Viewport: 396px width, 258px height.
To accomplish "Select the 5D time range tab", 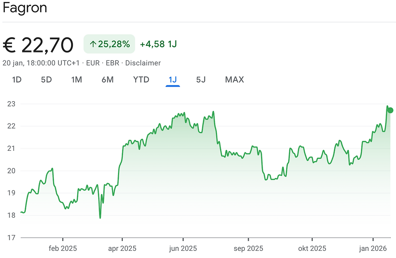I will point(46,80).
